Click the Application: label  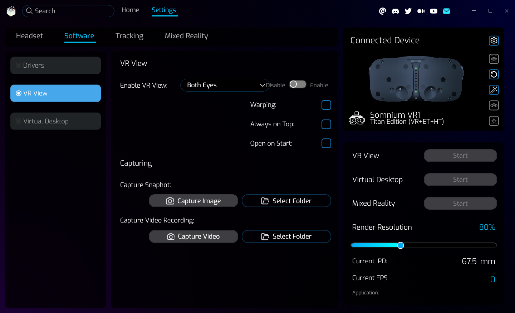[365, 293]
